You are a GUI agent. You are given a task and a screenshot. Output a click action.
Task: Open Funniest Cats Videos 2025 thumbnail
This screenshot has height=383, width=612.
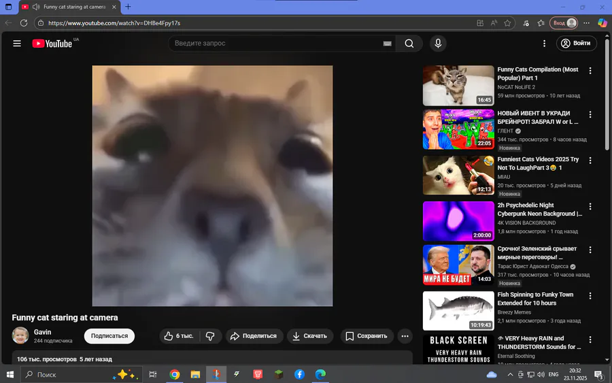[458, 176]
